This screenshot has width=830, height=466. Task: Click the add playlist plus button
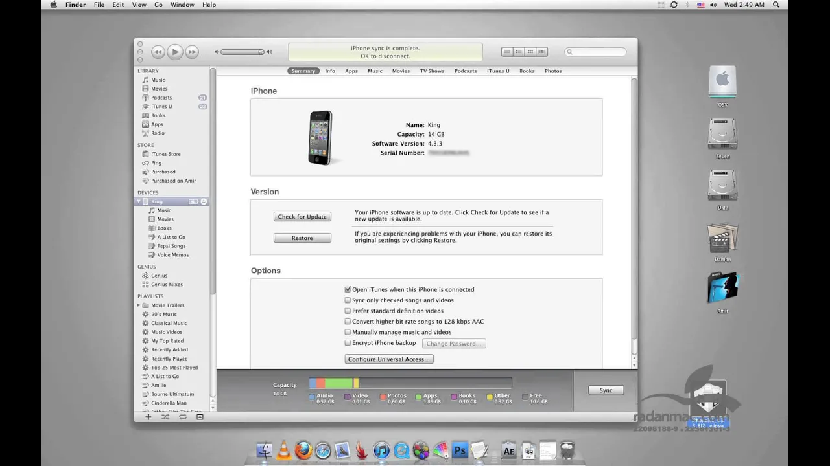point(148,417)
